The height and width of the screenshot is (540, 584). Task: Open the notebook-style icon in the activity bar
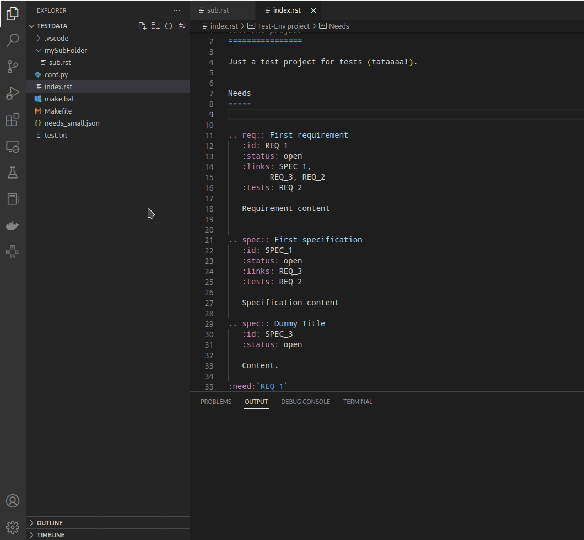coord(13,199)
